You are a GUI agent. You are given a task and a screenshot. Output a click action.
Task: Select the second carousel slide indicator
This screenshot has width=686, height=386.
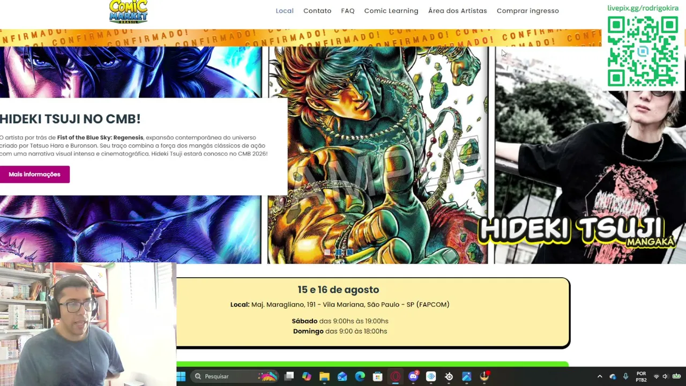click(x=338, y=252)
